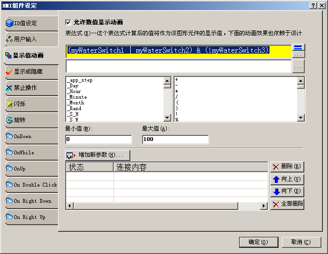328x254 pixels.
Task: Click the help question mark in title bar
Action: 313,5
